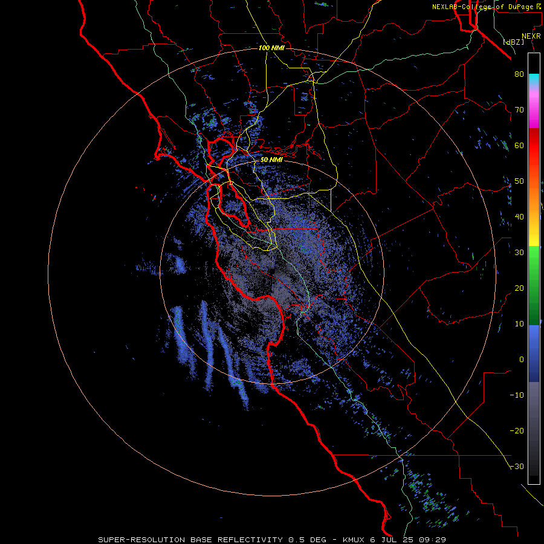This screenshot has width=544, height=544.
Task: Click the "SUPER-RESOLUTION BASE REFLECTIVITY" caption at bottom
Action: 190,540
